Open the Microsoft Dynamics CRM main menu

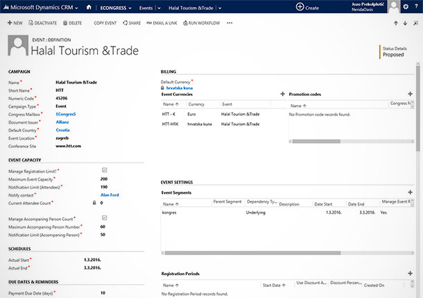coord(40,8)
